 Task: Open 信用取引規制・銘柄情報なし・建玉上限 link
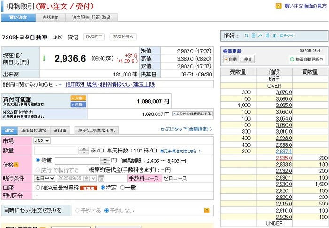click(110, 84)
